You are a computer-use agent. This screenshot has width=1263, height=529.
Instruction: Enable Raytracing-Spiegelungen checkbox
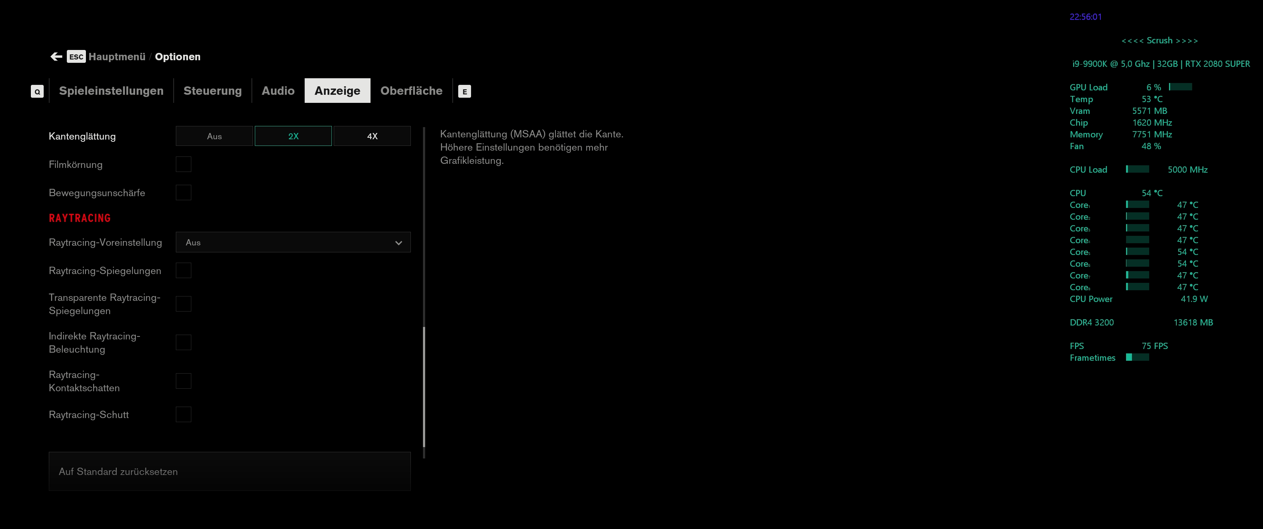(183, 271)
